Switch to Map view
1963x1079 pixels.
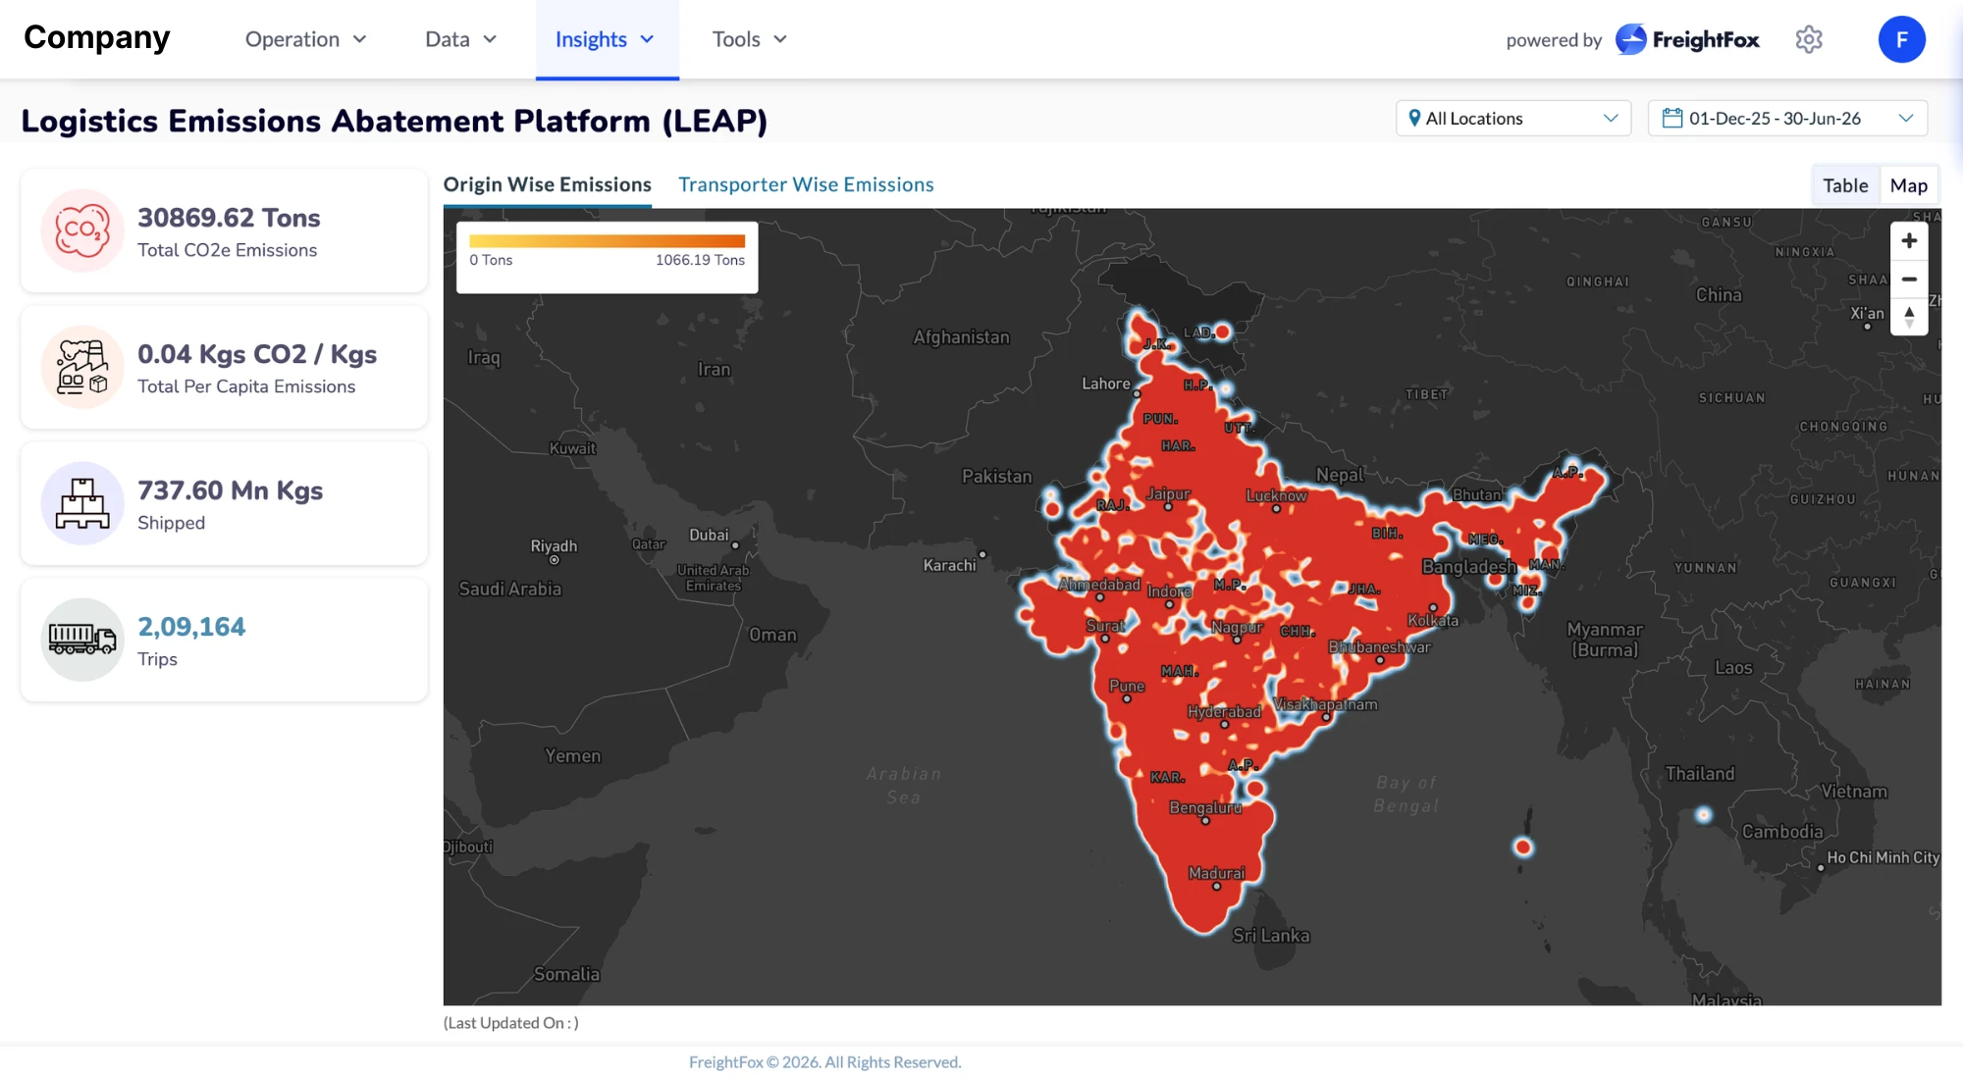(1908, 185)
